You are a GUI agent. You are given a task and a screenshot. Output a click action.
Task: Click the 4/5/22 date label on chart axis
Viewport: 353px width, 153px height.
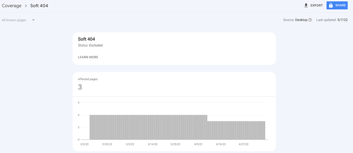(x=198, y=145)
